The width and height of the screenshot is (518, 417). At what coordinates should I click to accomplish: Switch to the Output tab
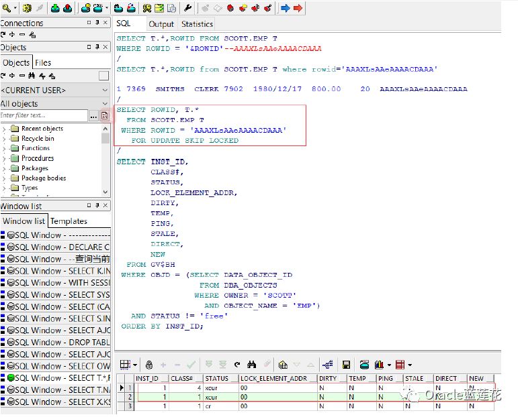click(161, 24)
